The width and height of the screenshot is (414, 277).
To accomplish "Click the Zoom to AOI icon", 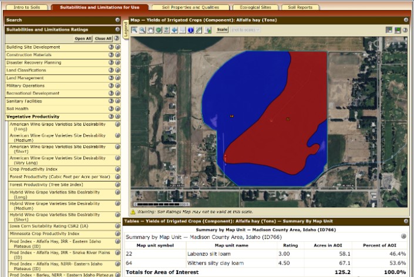I will (167, 30).
